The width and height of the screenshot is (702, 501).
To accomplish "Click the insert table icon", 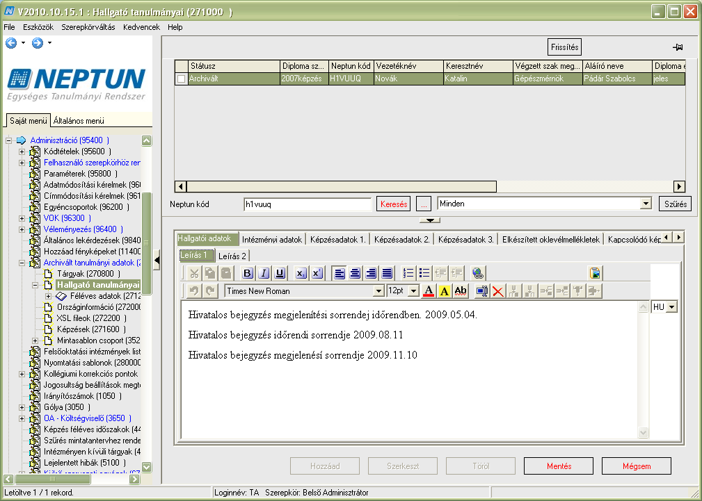I will pyautogui.click(x=481, y=291).
